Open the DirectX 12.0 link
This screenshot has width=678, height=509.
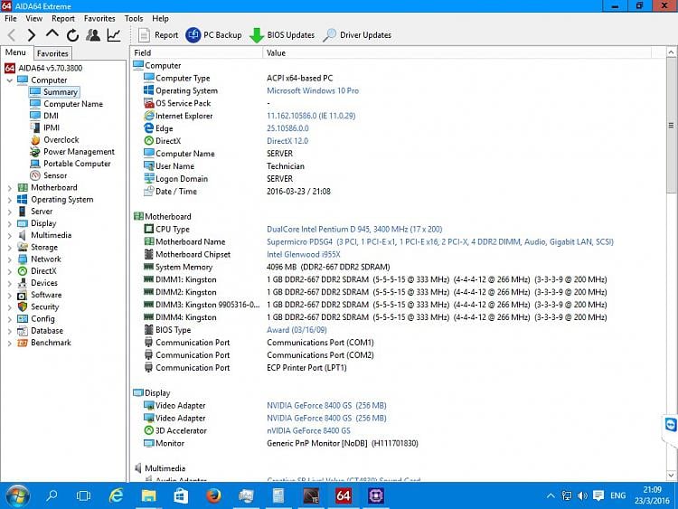[287, 141]
